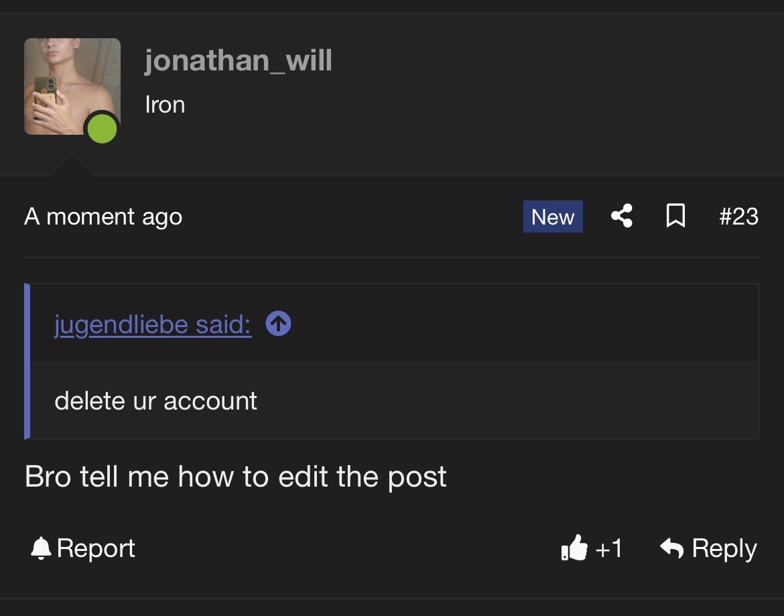Click the "New" badge label
Image resolution: width=784 pixels, height=616 pixels.
[553, 217]
